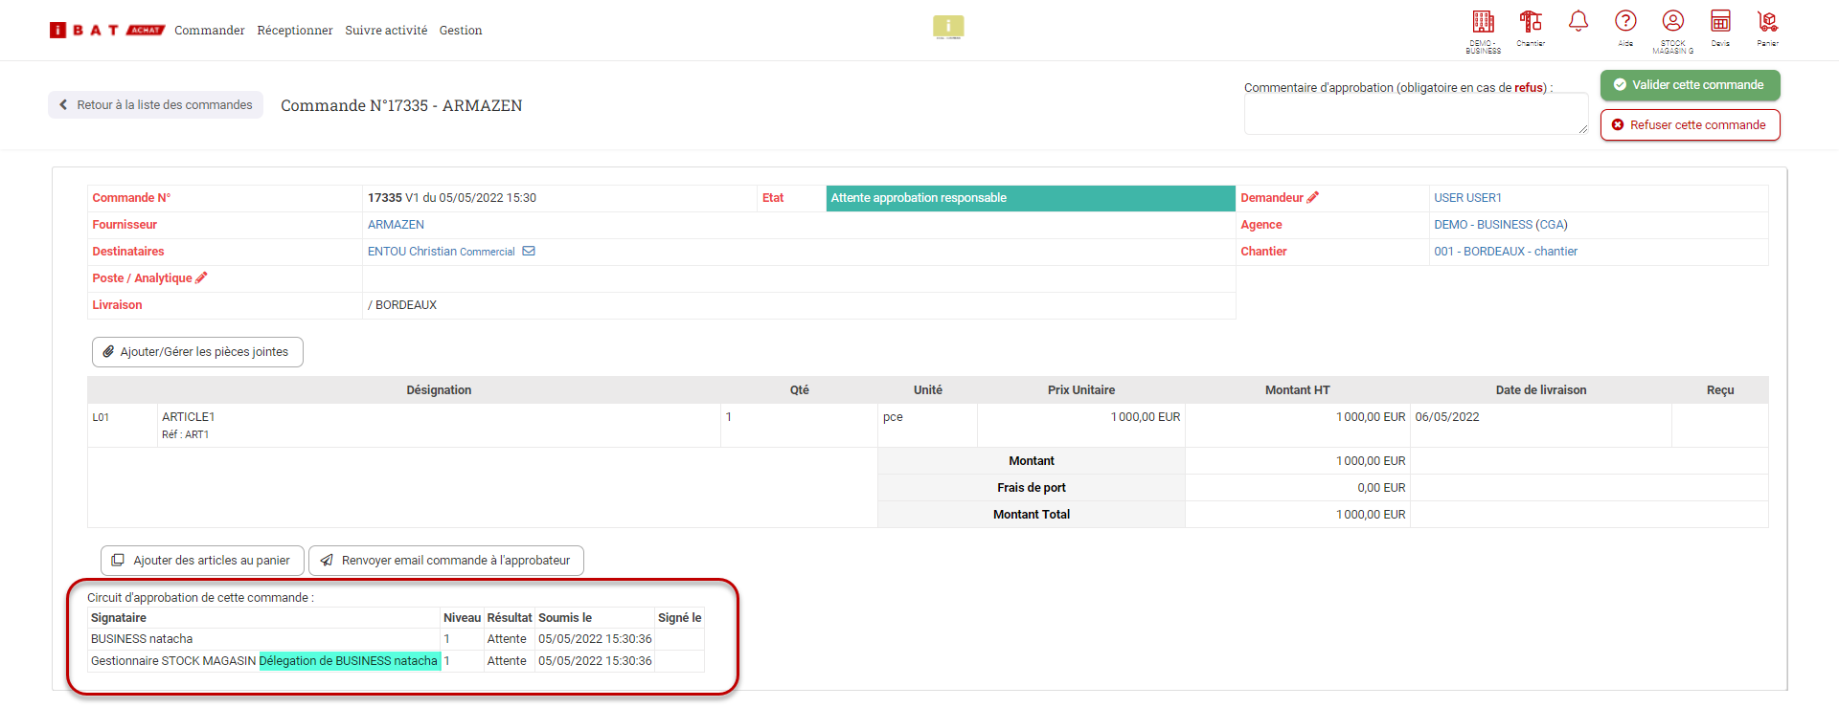Image resolution: width=1839 pixels, height=708 pixels.
Task: Click the yellow info logo at top center
Action: [948, 27]
